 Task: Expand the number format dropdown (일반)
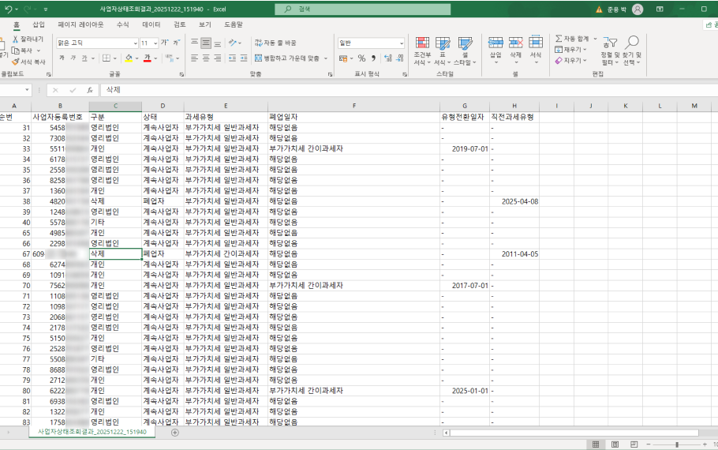[x=401, y=43]
